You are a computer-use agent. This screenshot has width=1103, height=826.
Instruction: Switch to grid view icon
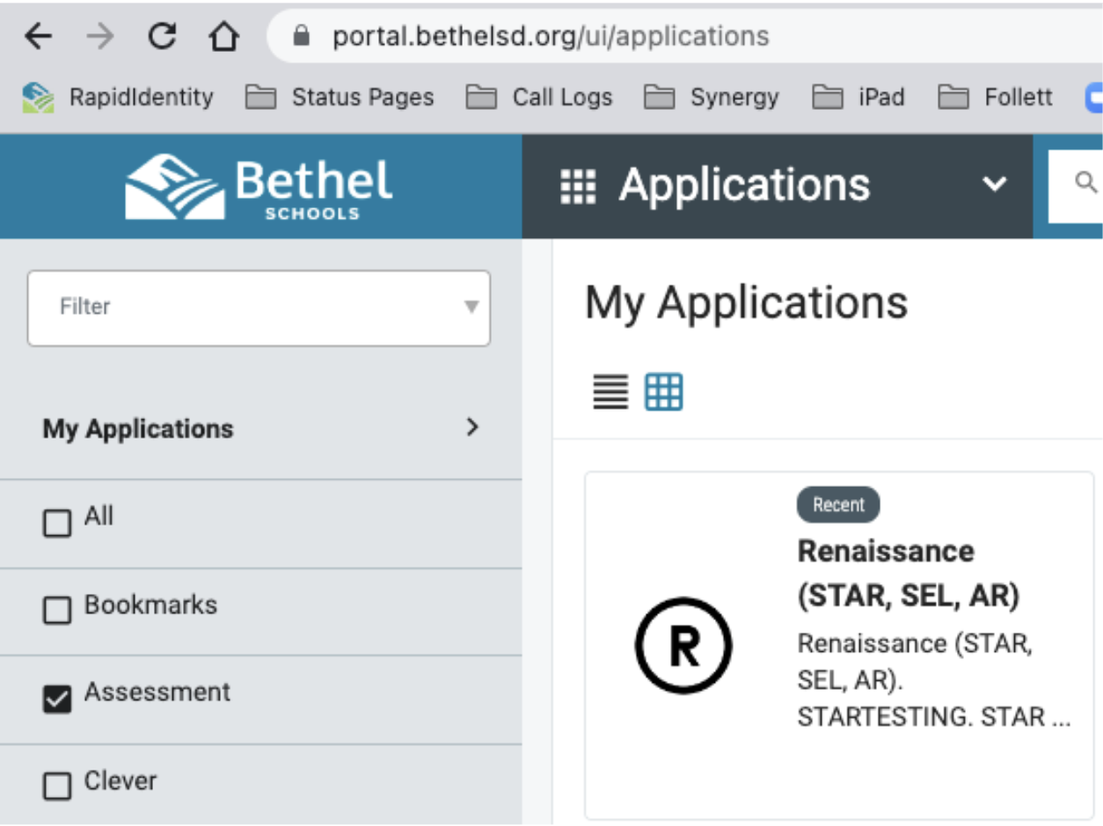pos(663,392)
